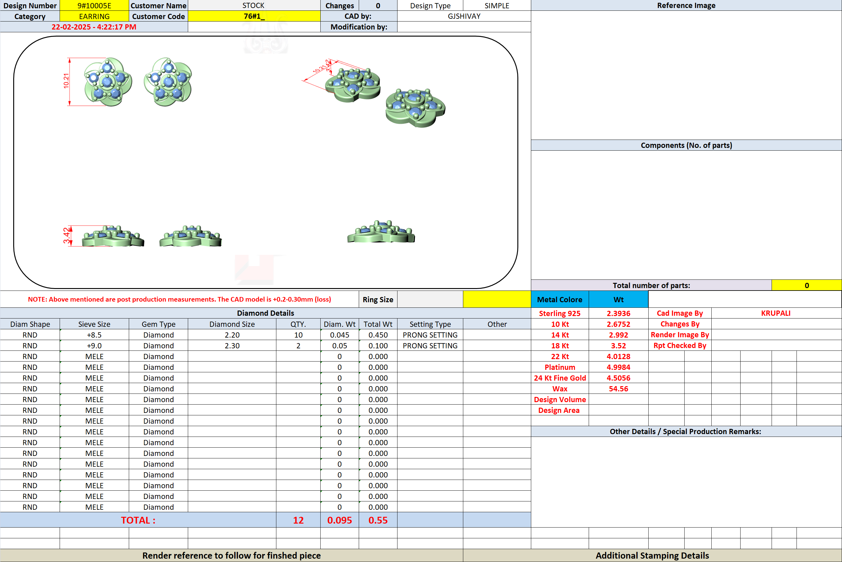Select the STOCK customer name cell
Image resolution: width=842 pixels, height=562 pixels.
pos(254,5)
